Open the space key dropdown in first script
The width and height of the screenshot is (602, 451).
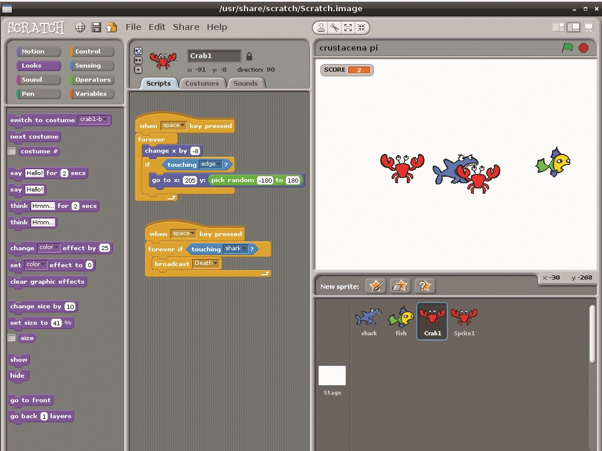(x=173, y=126)
